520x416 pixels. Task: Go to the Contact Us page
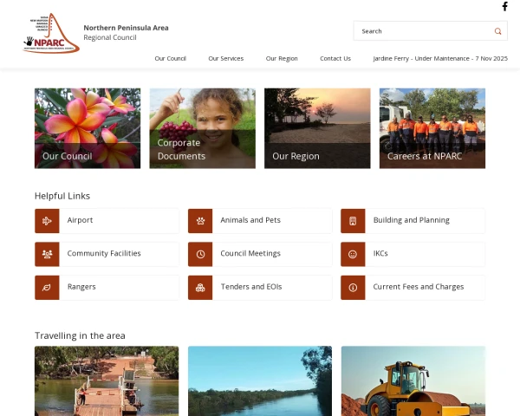click(335, 59)
